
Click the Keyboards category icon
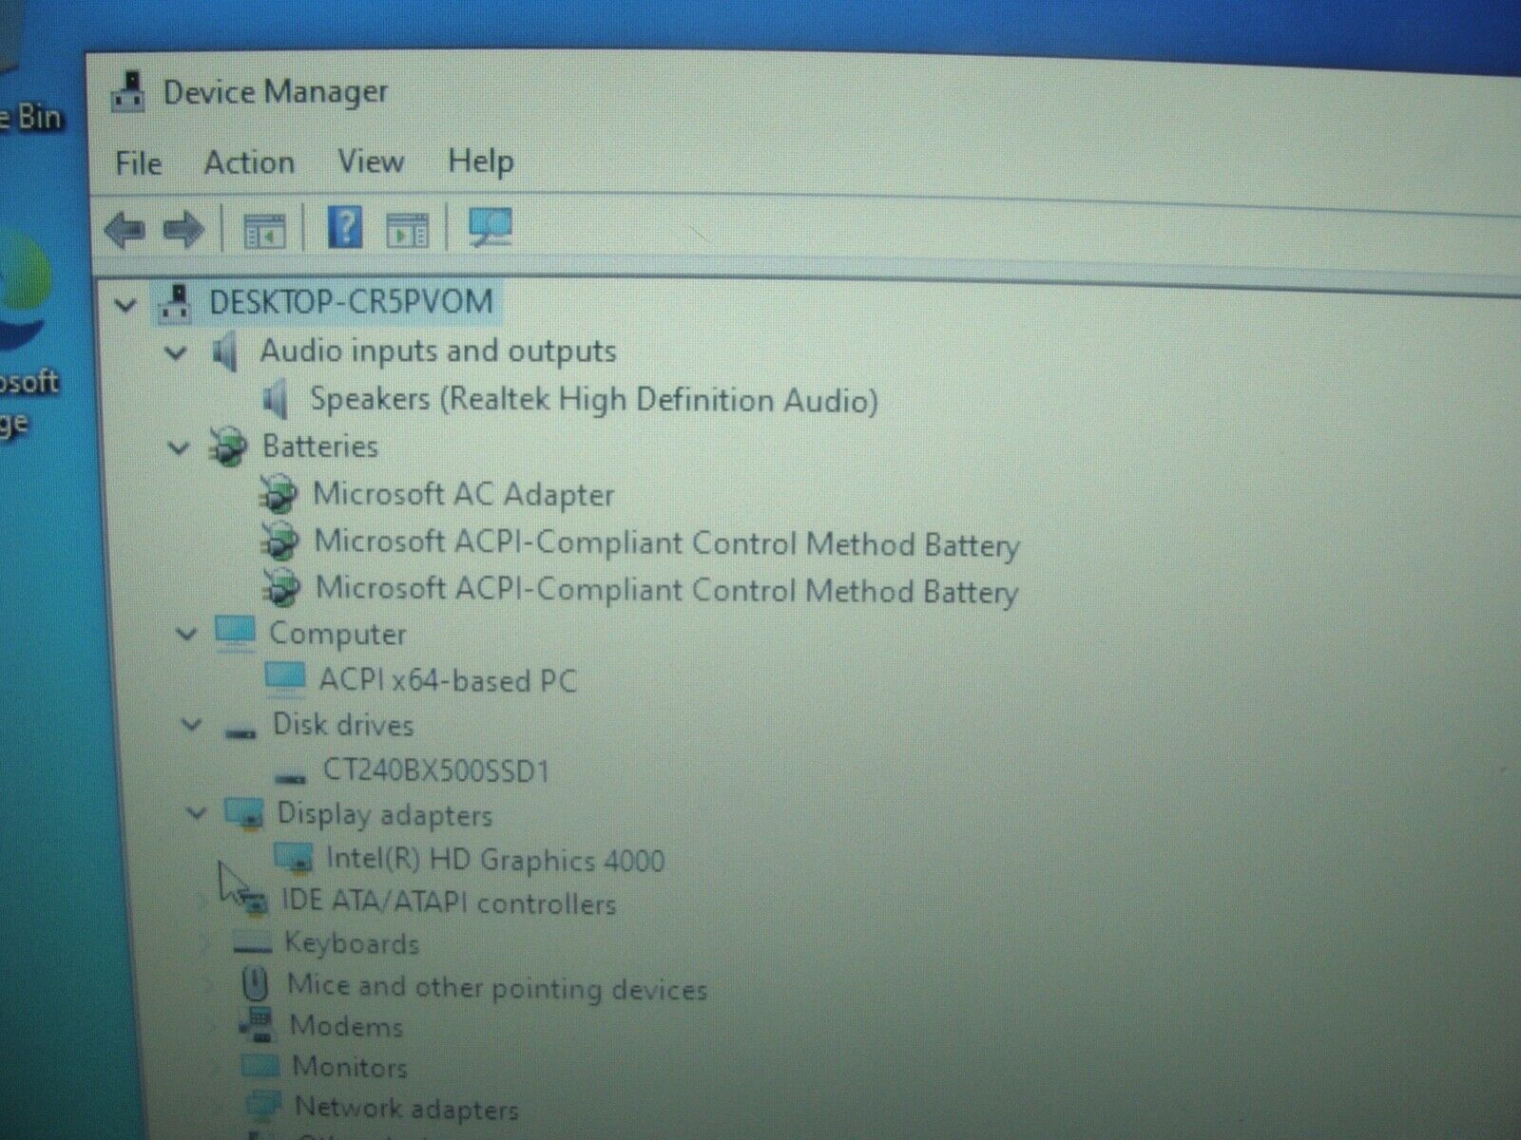pos(252,943)
